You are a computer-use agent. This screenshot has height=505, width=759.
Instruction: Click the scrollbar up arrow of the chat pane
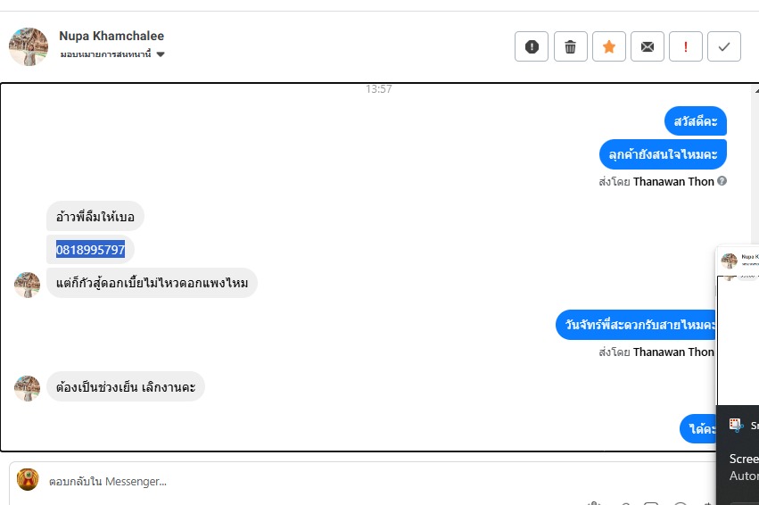click(x=756, y=90)
